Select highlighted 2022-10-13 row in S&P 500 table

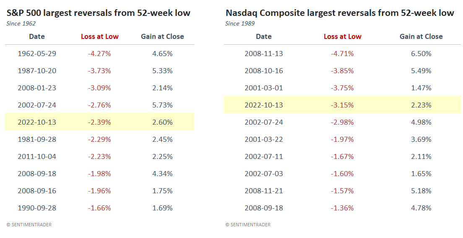(x=100, y=122)
